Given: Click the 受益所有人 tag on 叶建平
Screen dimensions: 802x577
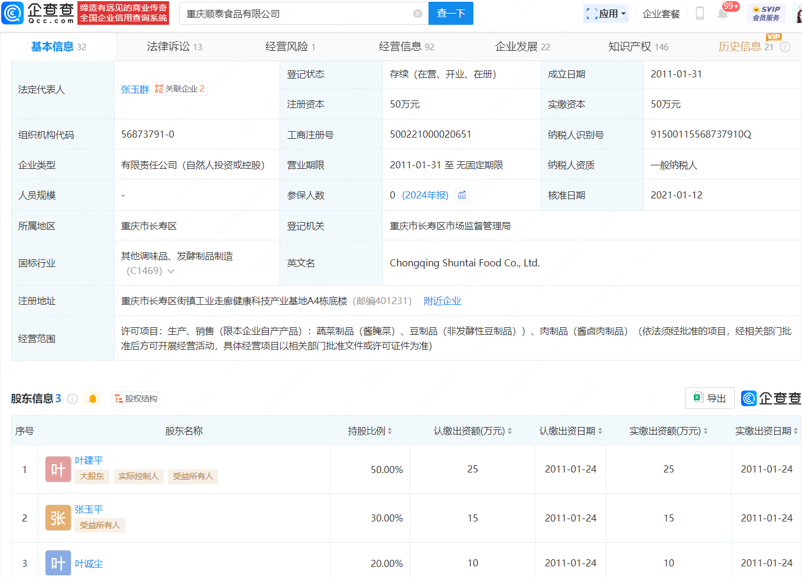Looking at the screenshot, I should coord(193,477).
